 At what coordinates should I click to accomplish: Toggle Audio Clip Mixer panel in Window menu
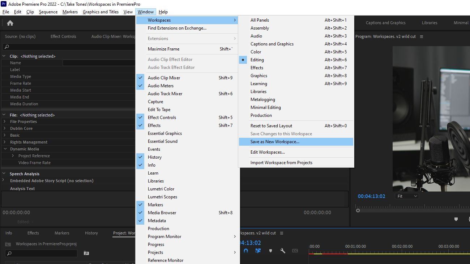[187, 78]
